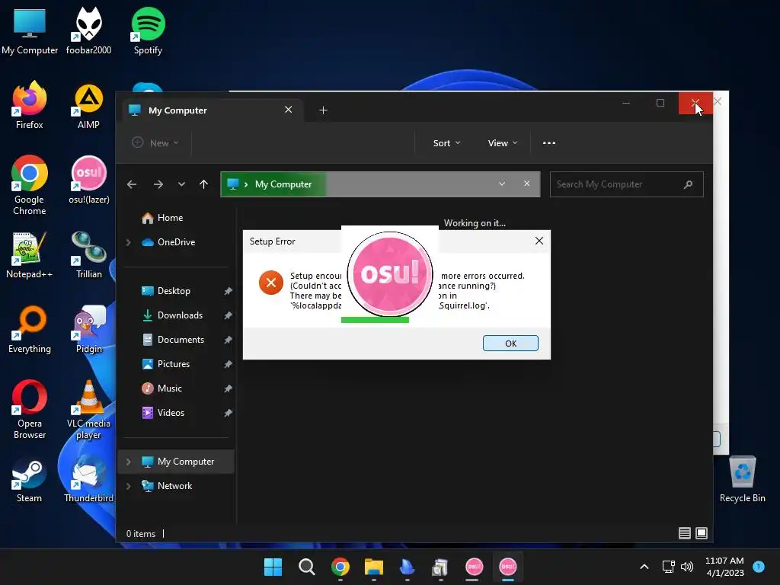
Task: Open the My Computer desktop shortcut
Action: click(x=30, y=30)
